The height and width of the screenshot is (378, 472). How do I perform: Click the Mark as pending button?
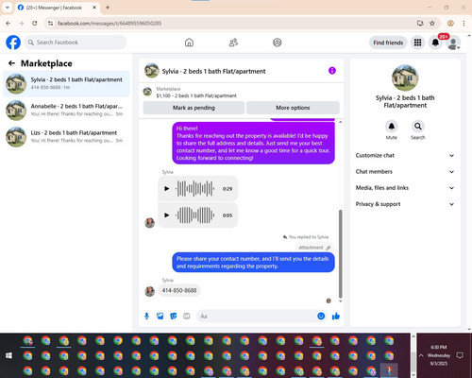[x=194, y=108]
